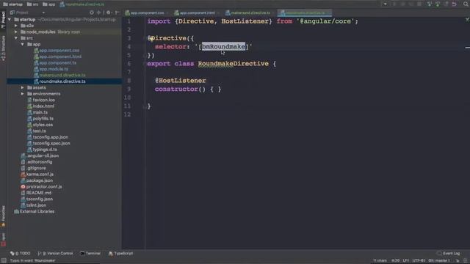This screenshot has width=470, height=264.
Task: Open the Search Everywhere magnifier icon
Action: [466, 4]
